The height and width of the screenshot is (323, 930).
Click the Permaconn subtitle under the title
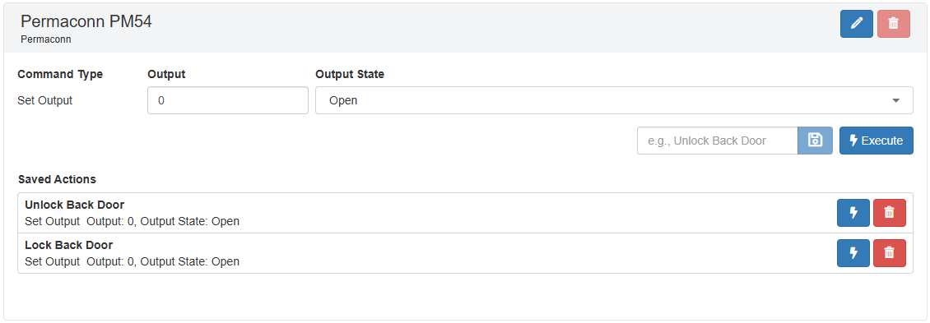(45, 39)
